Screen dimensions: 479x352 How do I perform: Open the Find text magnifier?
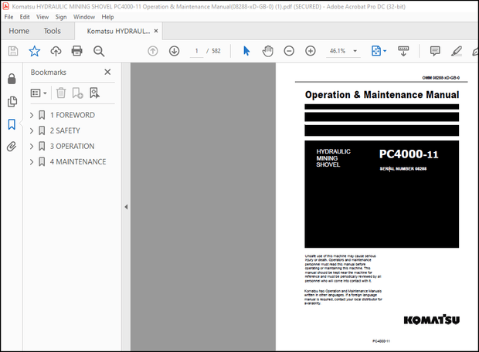[x=99, y=51]
